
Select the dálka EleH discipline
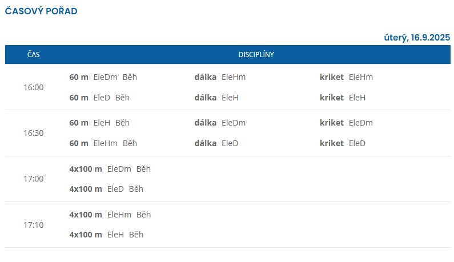(x=216, y=98)
